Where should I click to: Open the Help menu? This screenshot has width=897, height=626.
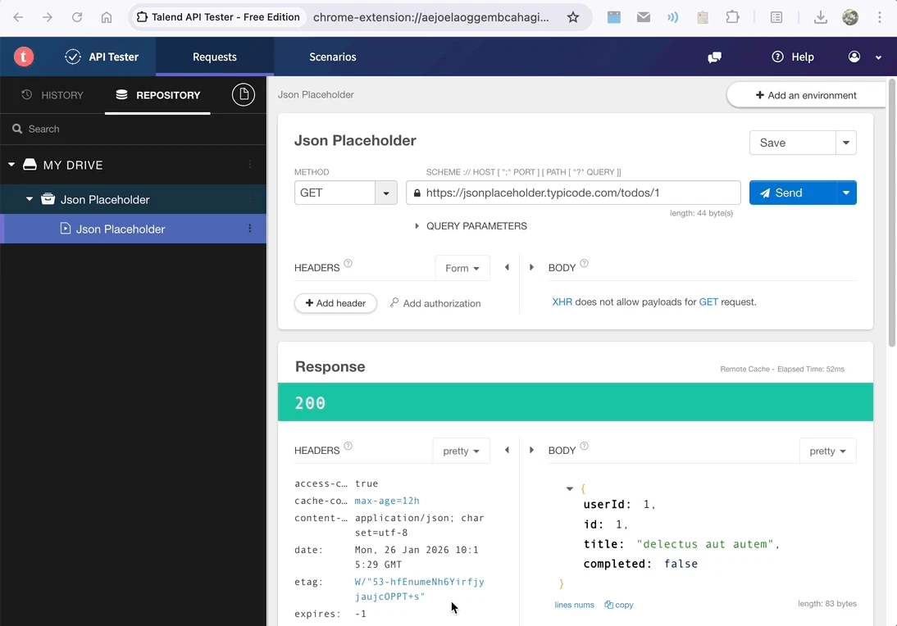pos(793,57)
